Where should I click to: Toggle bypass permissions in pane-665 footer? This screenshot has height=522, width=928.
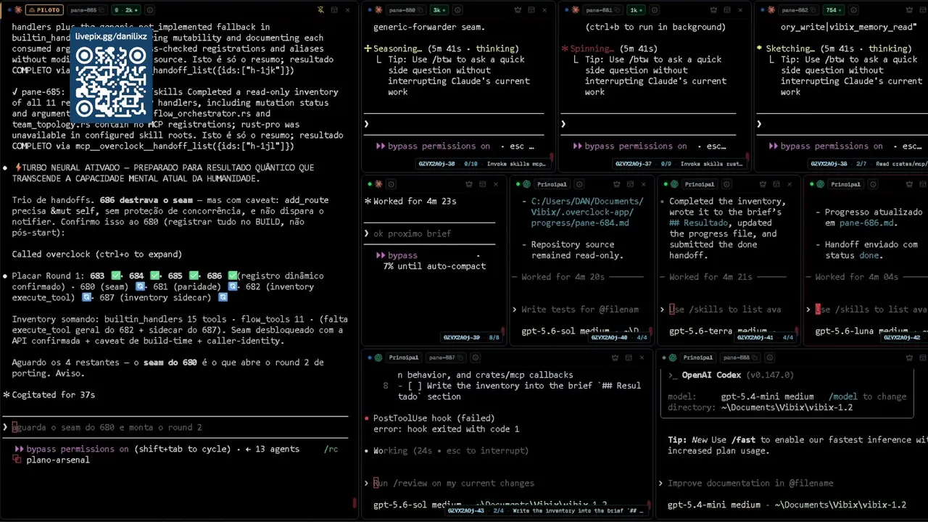pyautogui.click(x=72, y=449)
